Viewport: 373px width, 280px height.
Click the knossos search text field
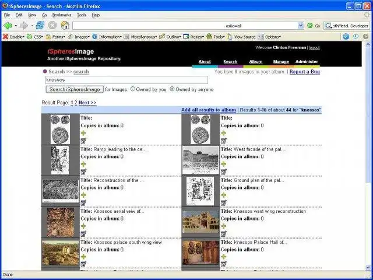tap(126, 80)
